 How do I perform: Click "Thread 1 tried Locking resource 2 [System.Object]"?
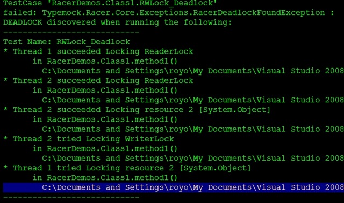pyautogui.click(x=127, y=168)
